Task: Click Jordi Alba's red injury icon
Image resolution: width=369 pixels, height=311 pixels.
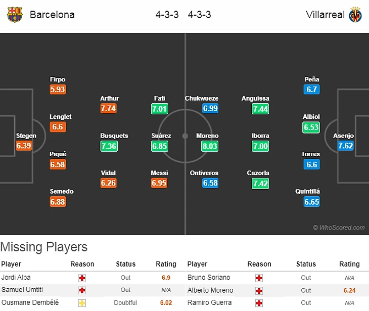Action: click(82, 278)
